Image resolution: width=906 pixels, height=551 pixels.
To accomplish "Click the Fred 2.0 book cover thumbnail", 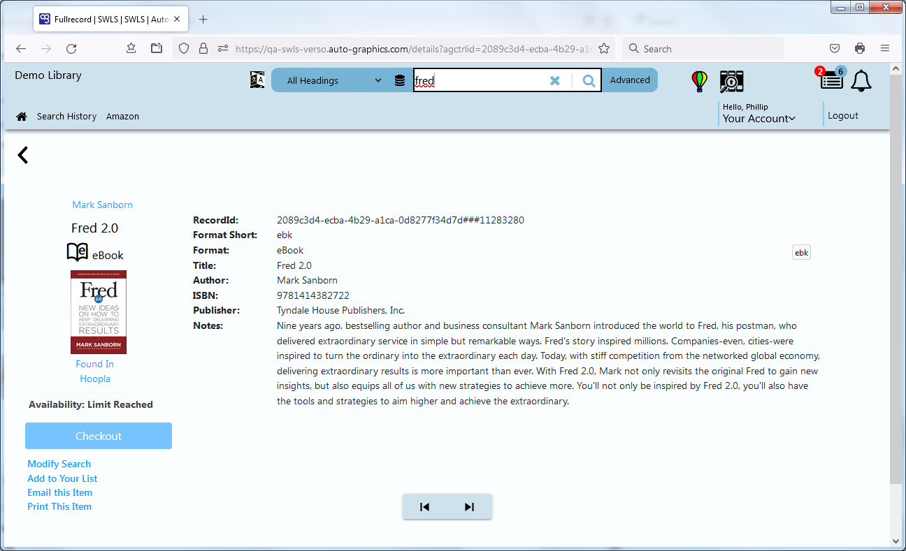I will click(99, 312).
